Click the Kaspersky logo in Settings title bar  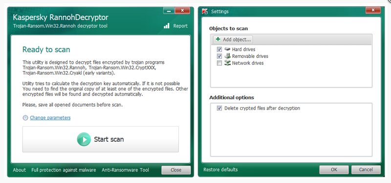click(x=205, y=11)
